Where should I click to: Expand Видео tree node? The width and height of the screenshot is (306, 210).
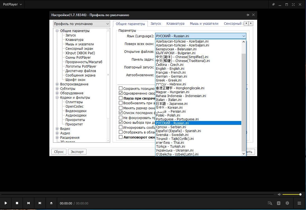(x=57, y=129)
